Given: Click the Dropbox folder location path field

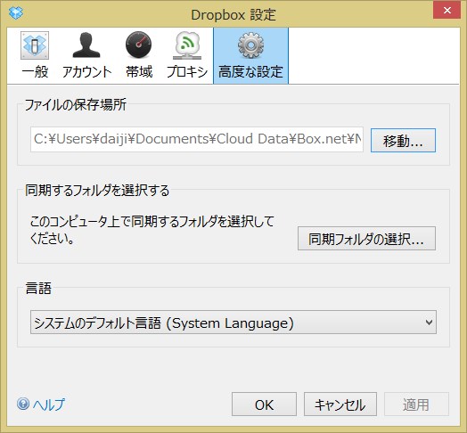Looking at the screenshot, I should 197,139.
